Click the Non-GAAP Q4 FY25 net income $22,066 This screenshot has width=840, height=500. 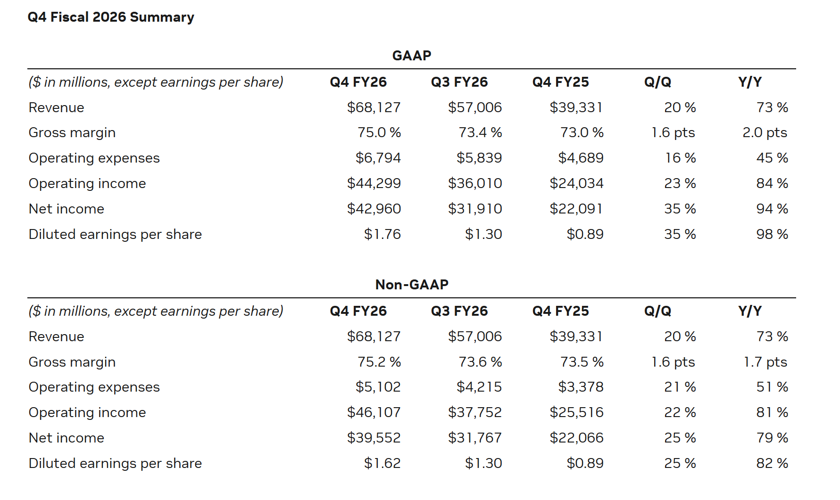576,438
